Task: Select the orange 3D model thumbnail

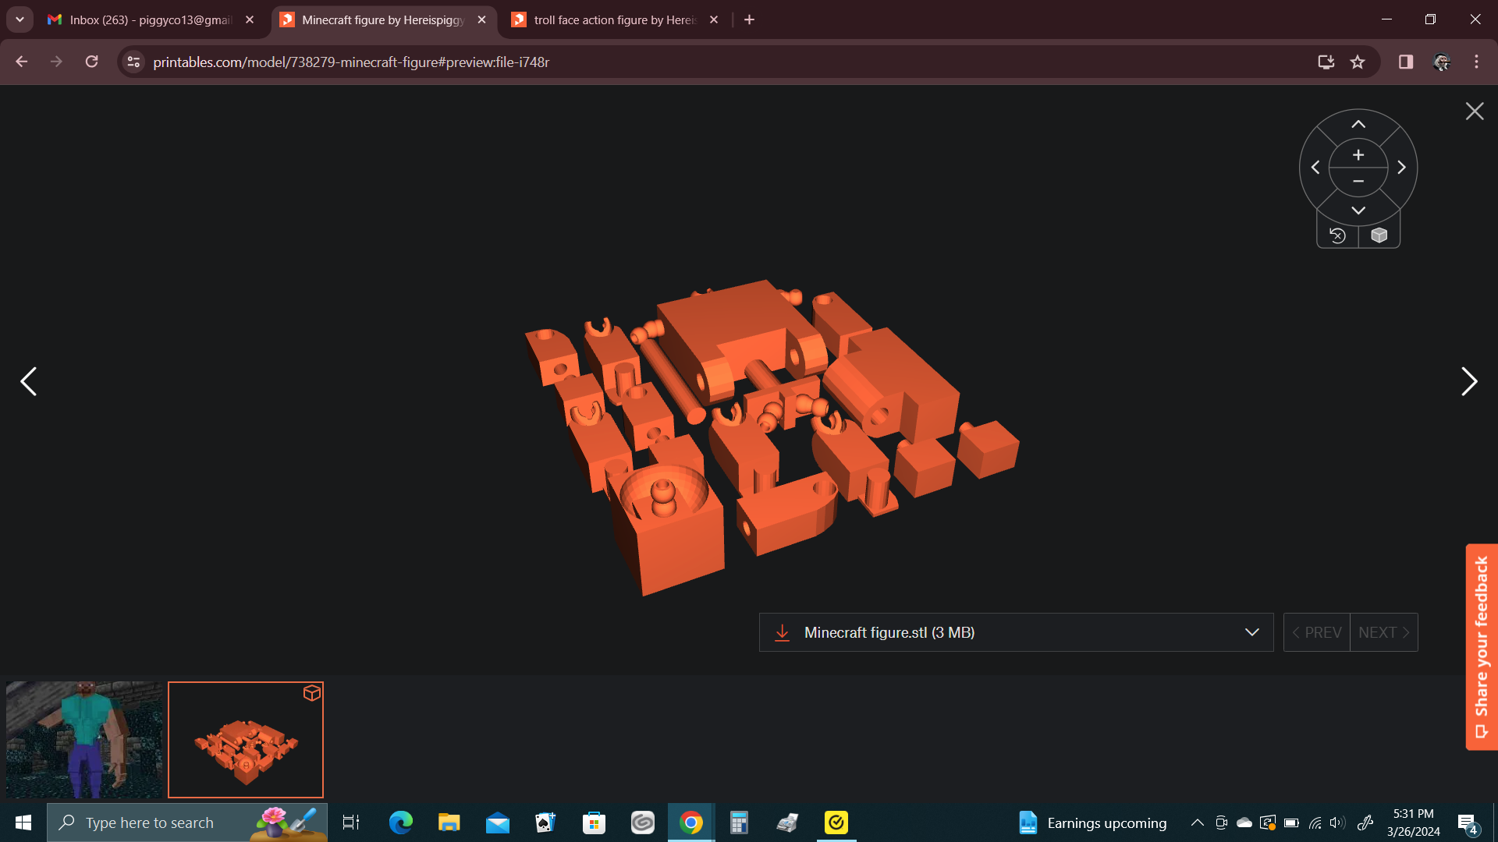Action: pyautogui.click(x=246, y=740)
